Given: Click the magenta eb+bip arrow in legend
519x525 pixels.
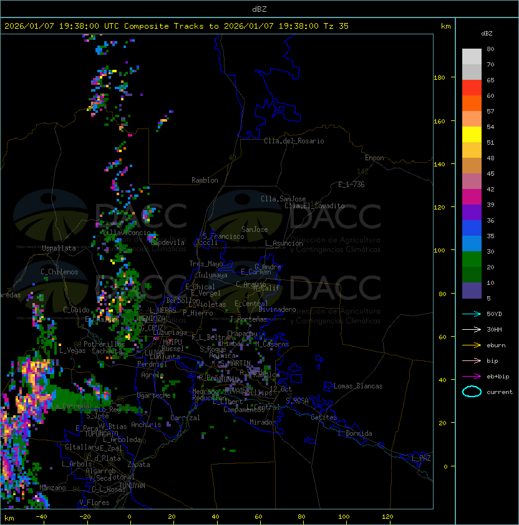Looking at the screenshot, I should click(x=472, y=377).
